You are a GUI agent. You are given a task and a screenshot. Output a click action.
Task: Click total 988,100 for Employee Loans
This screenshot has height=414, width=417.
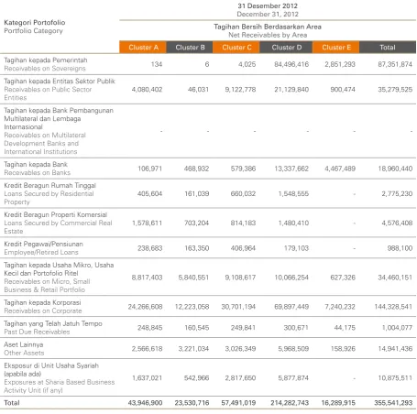tap(400, 248)
